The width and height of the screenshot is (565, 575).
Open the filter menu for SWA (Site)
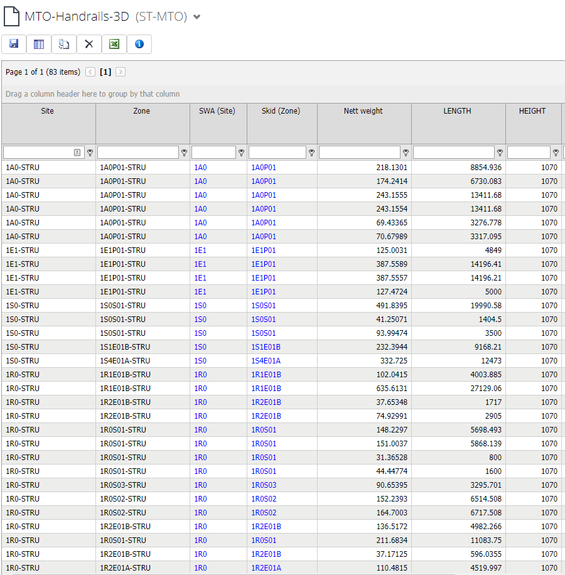click(x=242, y=153)
